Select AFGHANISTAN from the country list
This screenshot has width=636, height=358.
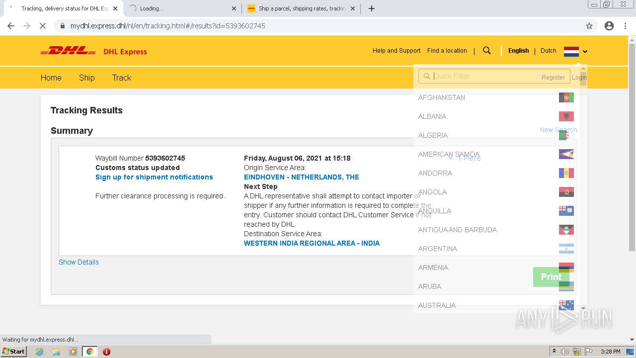pos(442,97)
